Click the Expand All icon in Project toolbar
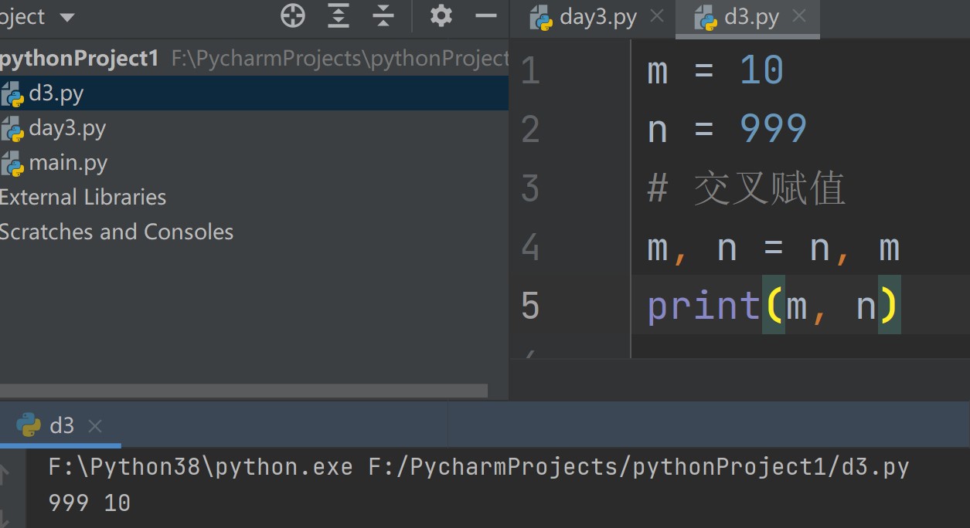The image size is (970, 528). pos(339,15)
